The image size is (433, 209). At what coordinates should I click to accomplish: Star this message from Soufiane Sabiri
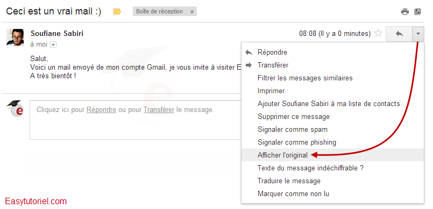pos(378,34)
